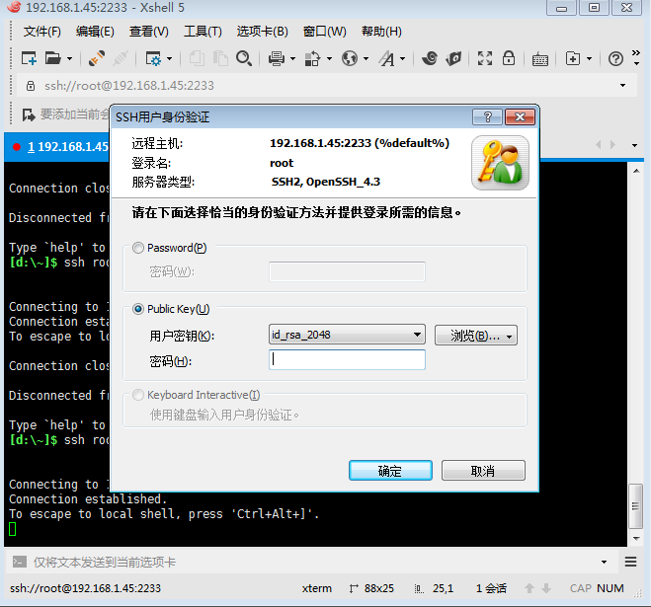Image resolution: width=651 pixels, height=607 pixels.
Task: Expand the Properties icon dropdown arrow
Action: tap(169, 59)
